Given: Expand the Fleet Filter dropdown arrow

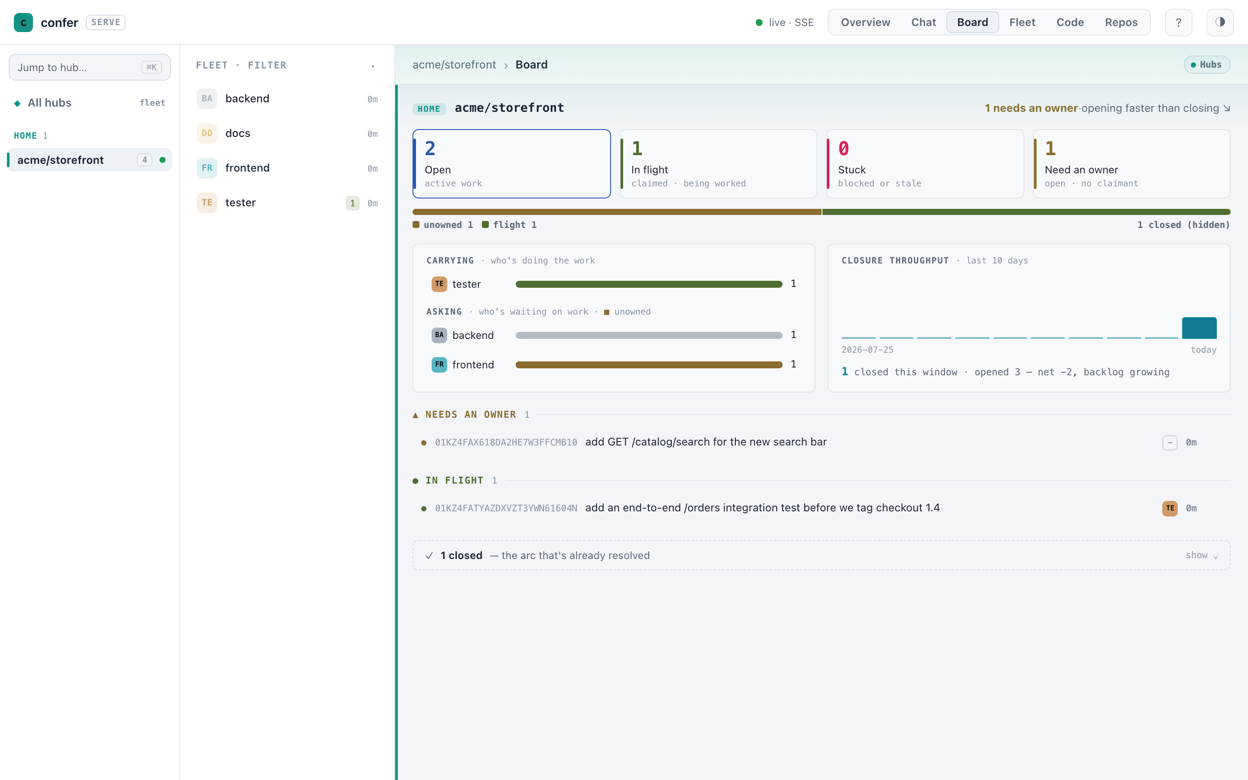Looking at the screenshot, I should (x=373, y=66).
